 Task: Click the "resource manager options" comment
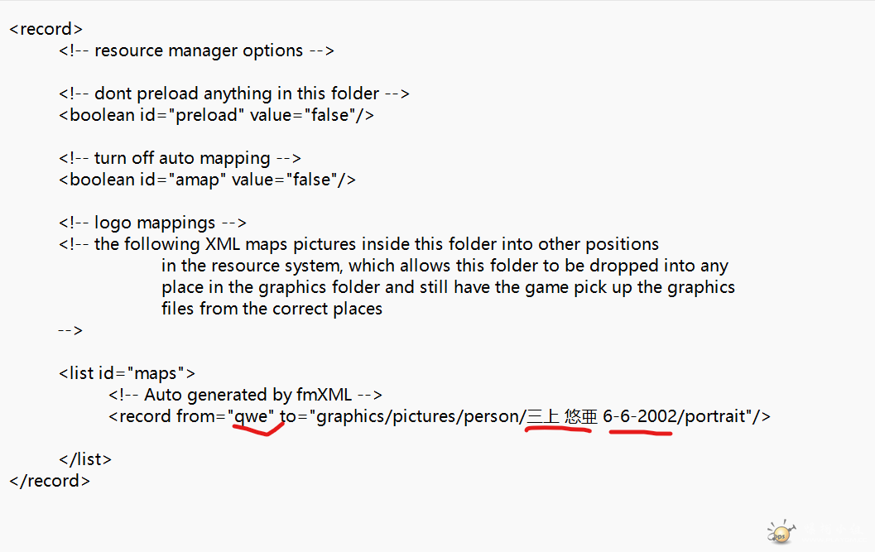pyautogui.click(x=196, y=50)
